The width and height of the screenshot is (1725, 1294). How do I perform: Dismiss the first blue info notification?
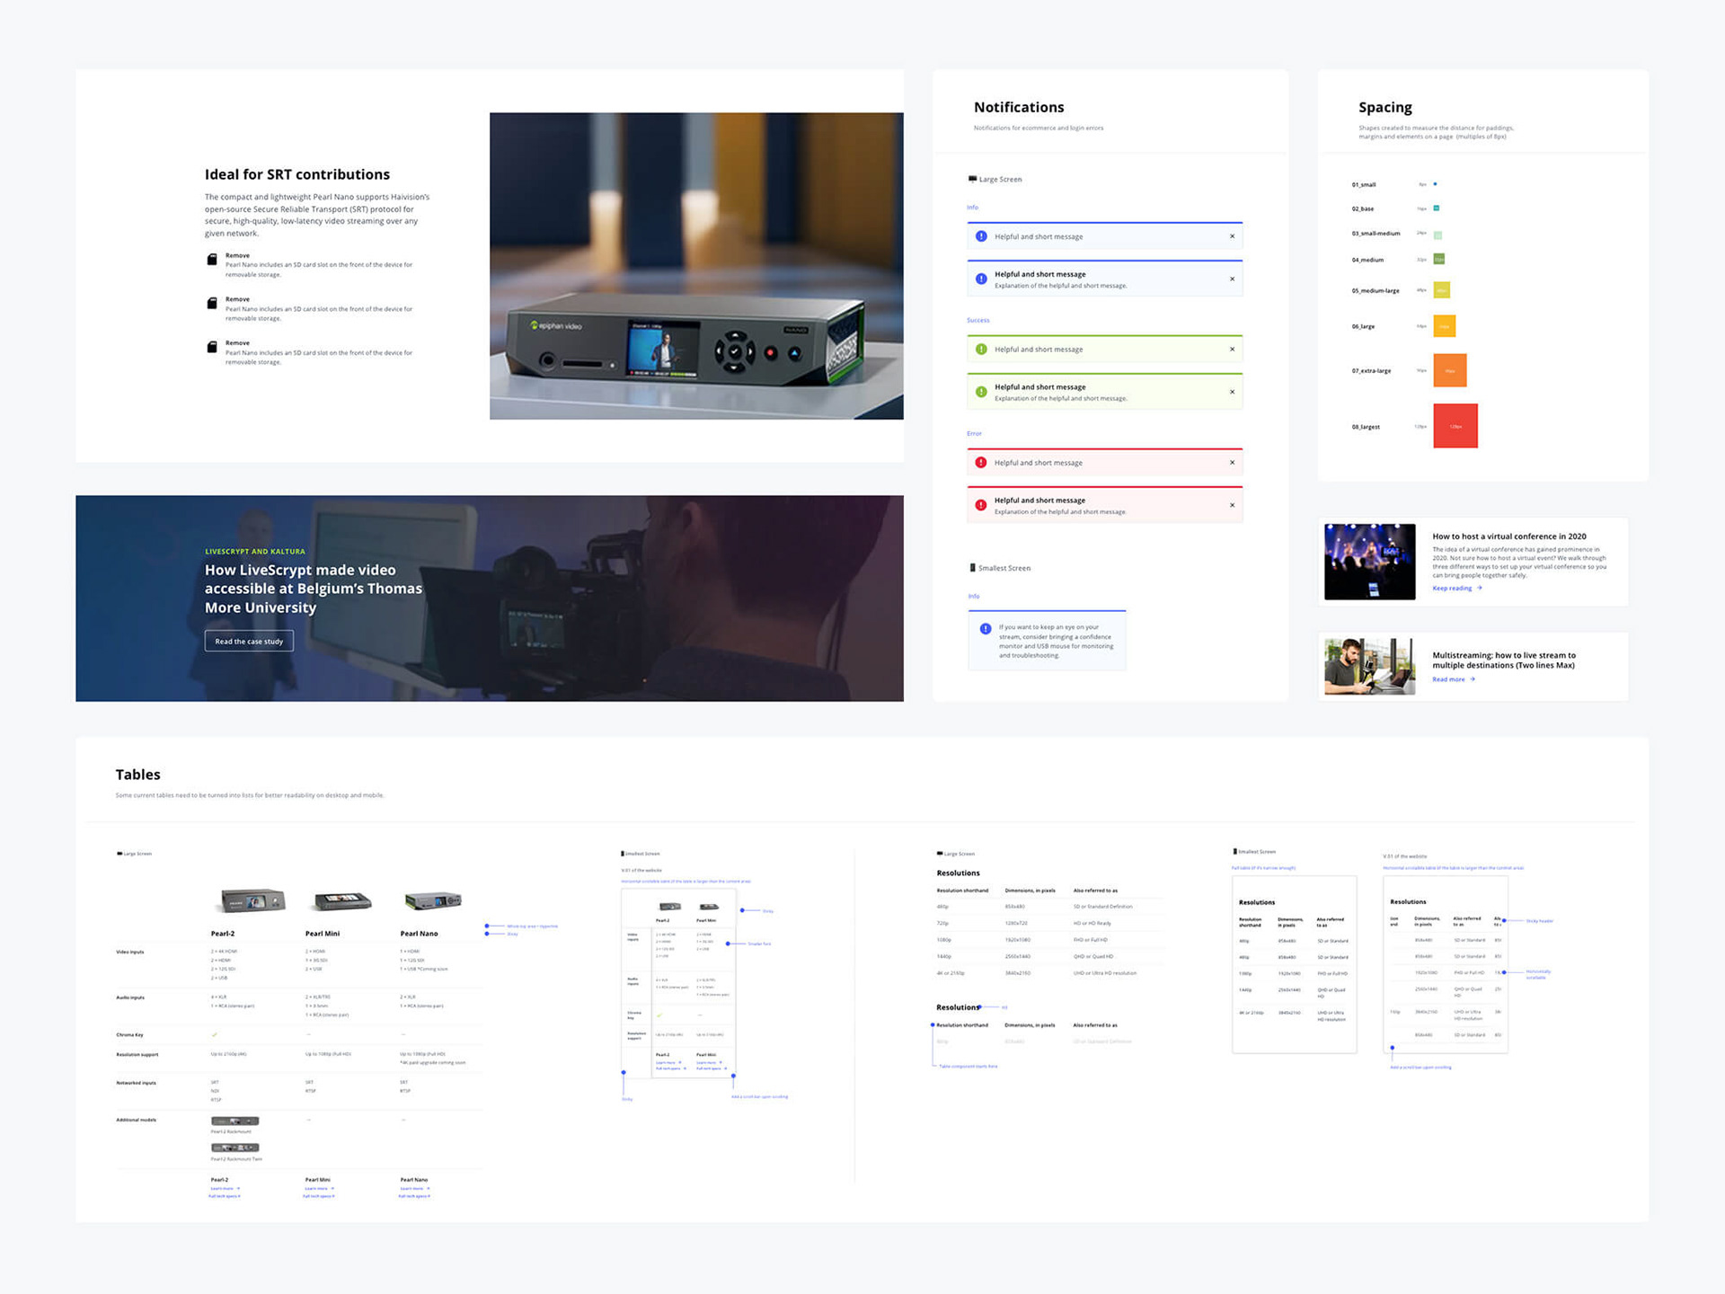(x=1232, y=236)
